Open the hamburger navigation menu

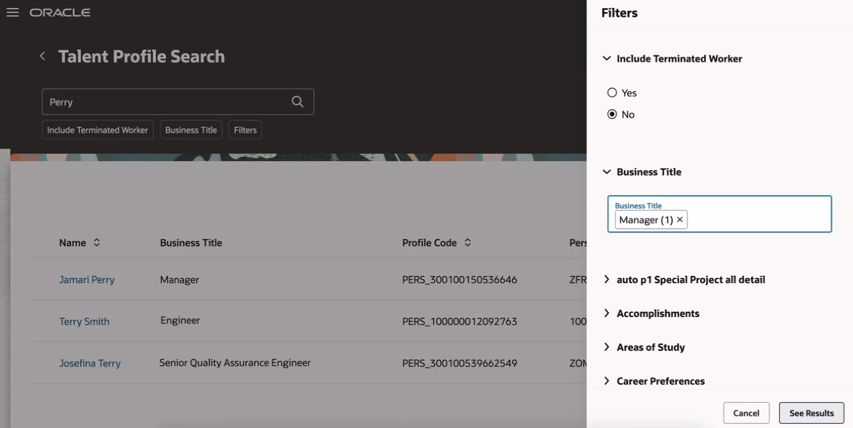[x=12, y=12]
